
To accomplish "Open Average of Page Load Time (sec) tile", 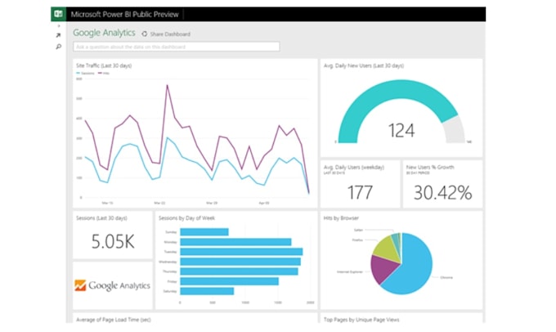I will pos(114,320).
